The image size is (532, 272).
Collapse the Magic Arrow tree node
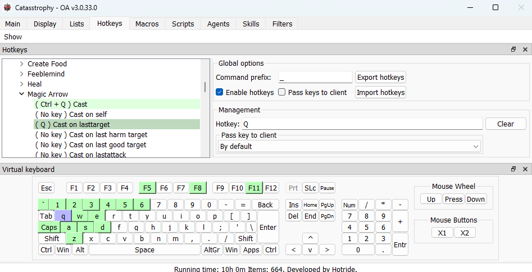[x=21, y=94]
